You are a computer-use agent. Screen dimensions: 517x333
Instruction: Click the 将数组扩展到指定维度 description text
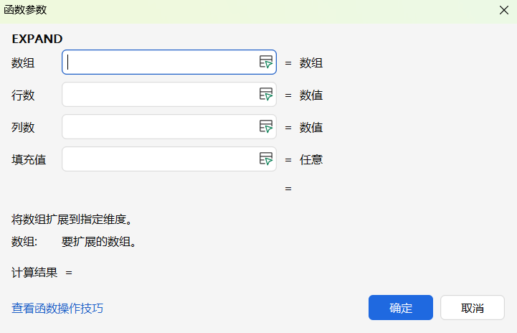click(x=70, y=219)
